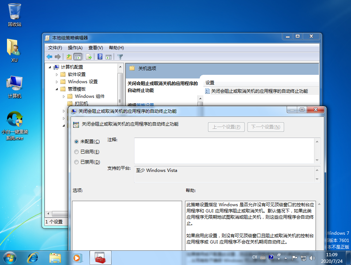This screenshot has width=351, height=265.
Task: Click the 策略设置 link in the description pane
Action: coord(145,104)
